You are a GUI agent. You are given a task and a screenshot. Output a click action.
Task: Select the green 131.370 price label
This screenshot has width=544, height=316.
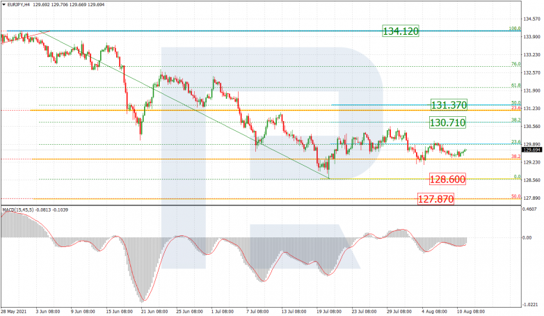click(449, 105)
